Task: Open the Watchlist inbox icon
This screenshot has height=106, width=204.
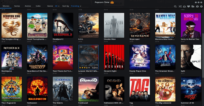Action: tap(184, 6)
